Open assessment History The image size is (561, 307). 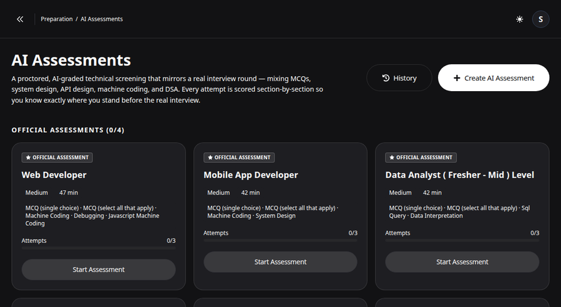click(x=399, y=78)
